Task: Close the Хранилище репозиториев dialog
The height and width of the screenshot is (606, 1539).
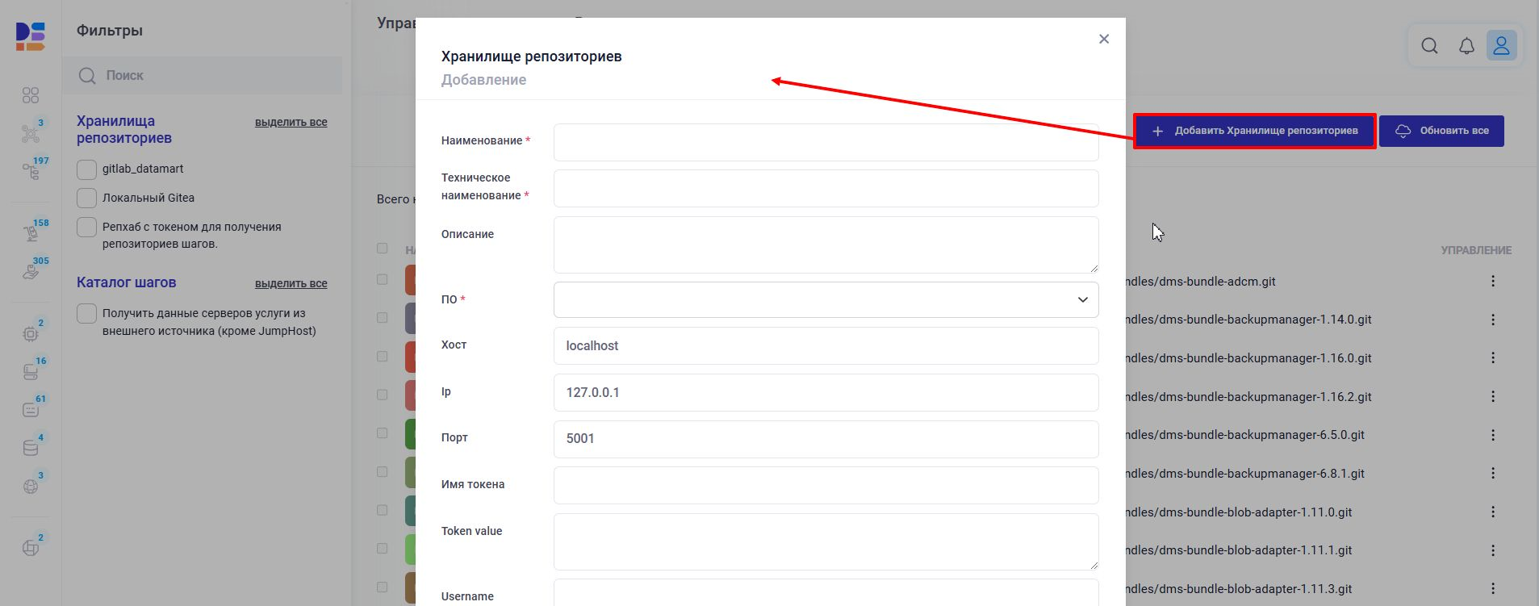Action: (1103, 39)
